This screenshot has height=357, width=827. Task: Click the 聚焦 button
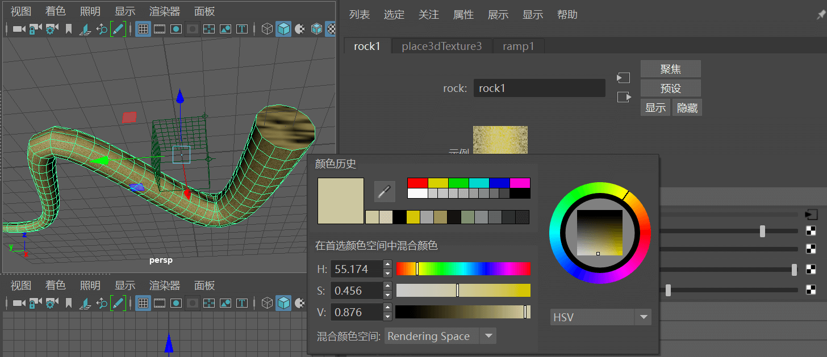coord(670,69)
